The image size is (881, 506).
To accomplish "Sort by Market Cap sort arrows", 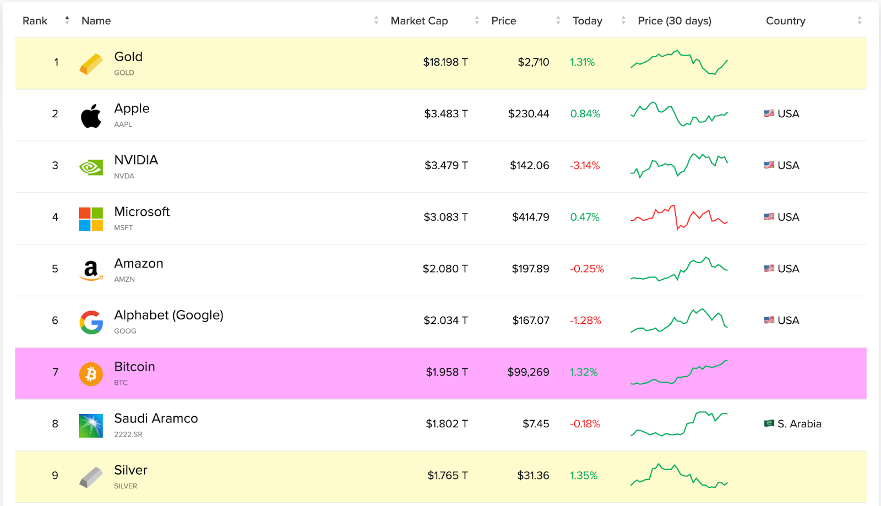I will pos(477,20).
